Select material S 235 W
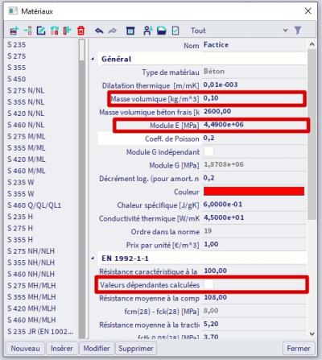This screenshot has height=360, width=322. coord(21,183)
